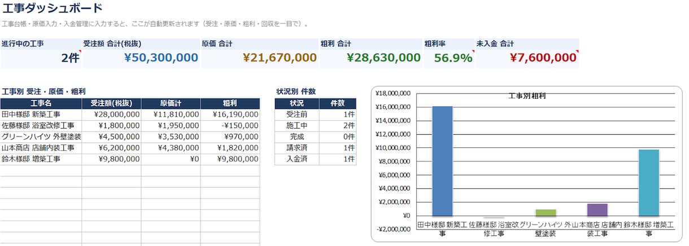Select the ¥970,000 gross profit cell

coord(230,137)
